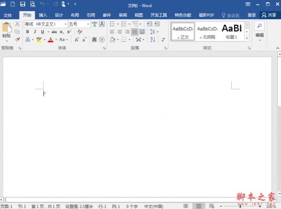This screenshot has width=281, height=209.
Task: Open the Line Spacing dropdown
Action: [154, 32]
